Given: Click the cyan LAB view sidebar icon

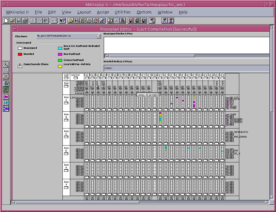Looking at the screenshot, I should 6,103.
